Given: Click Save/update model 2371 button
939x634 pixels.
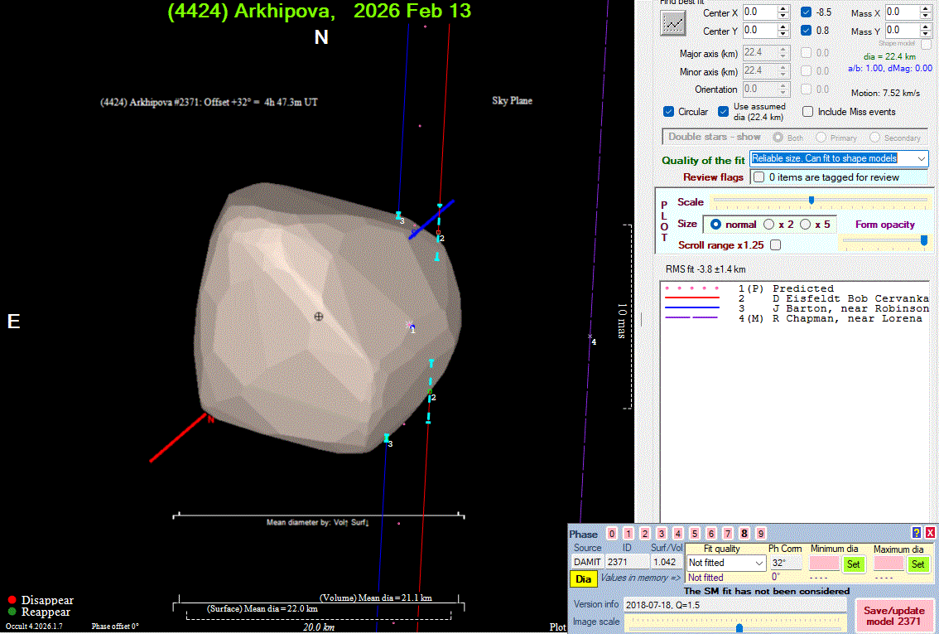Looking at the screenshot, I should tap(893, 616).
